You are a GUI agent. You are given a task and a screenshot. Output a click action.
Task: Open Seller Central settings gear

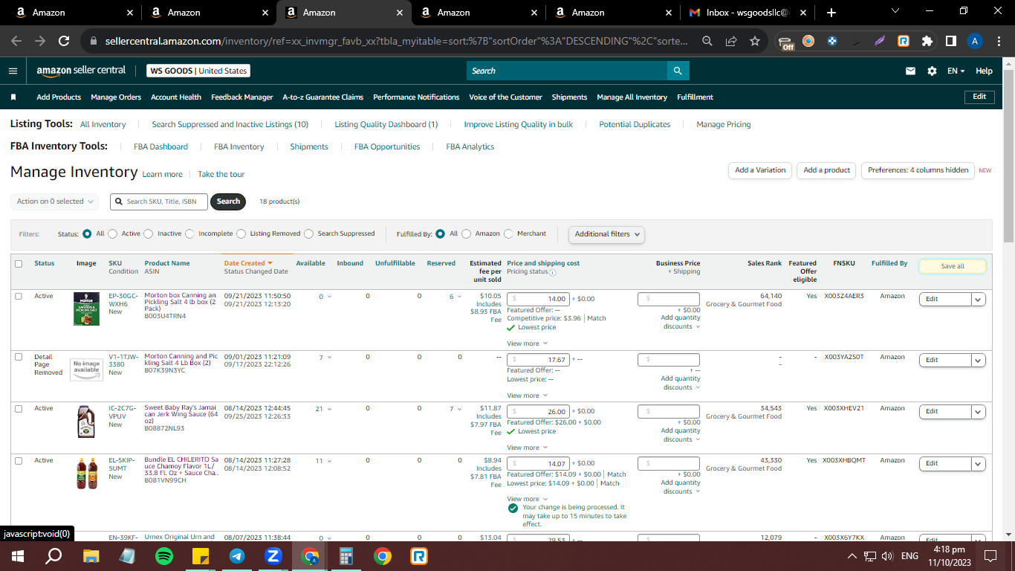(932, 71)
